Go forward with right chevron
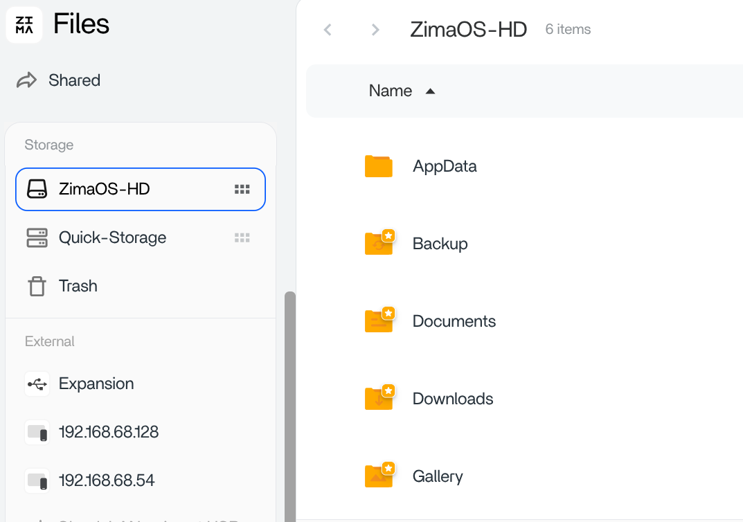743x522 pixels. pyautogui.click(x=375, y=30)
